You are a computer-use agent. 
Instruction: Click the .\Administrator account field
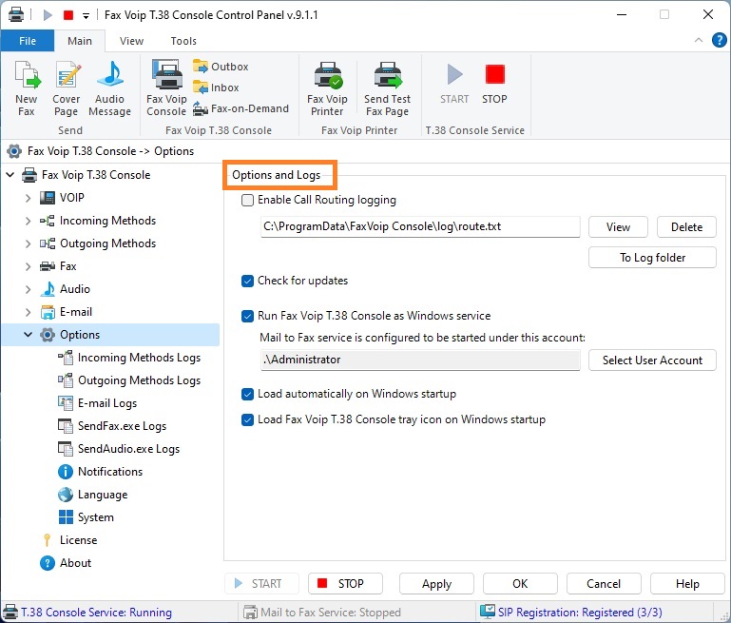coord(420,360)
